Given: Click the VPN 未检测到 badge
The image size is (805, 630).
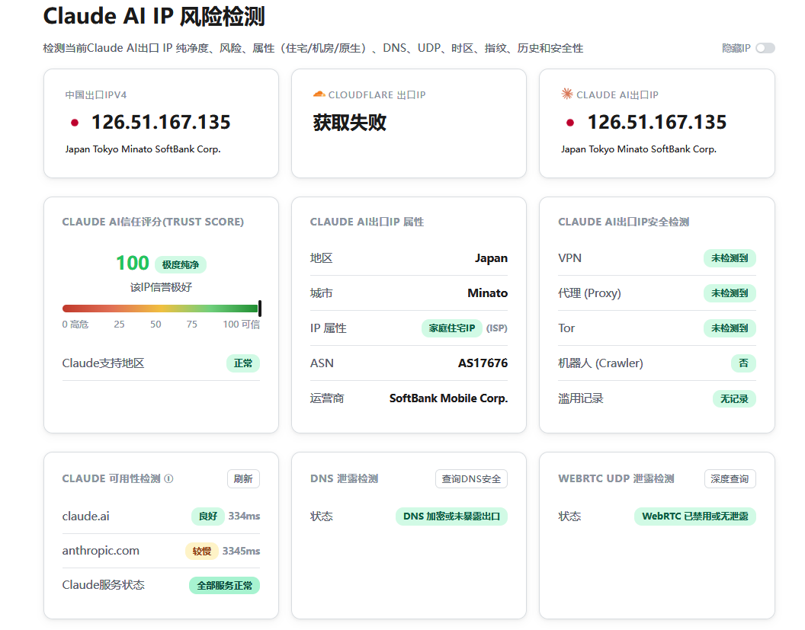Looking at the screenshot, I should (730, 258).
